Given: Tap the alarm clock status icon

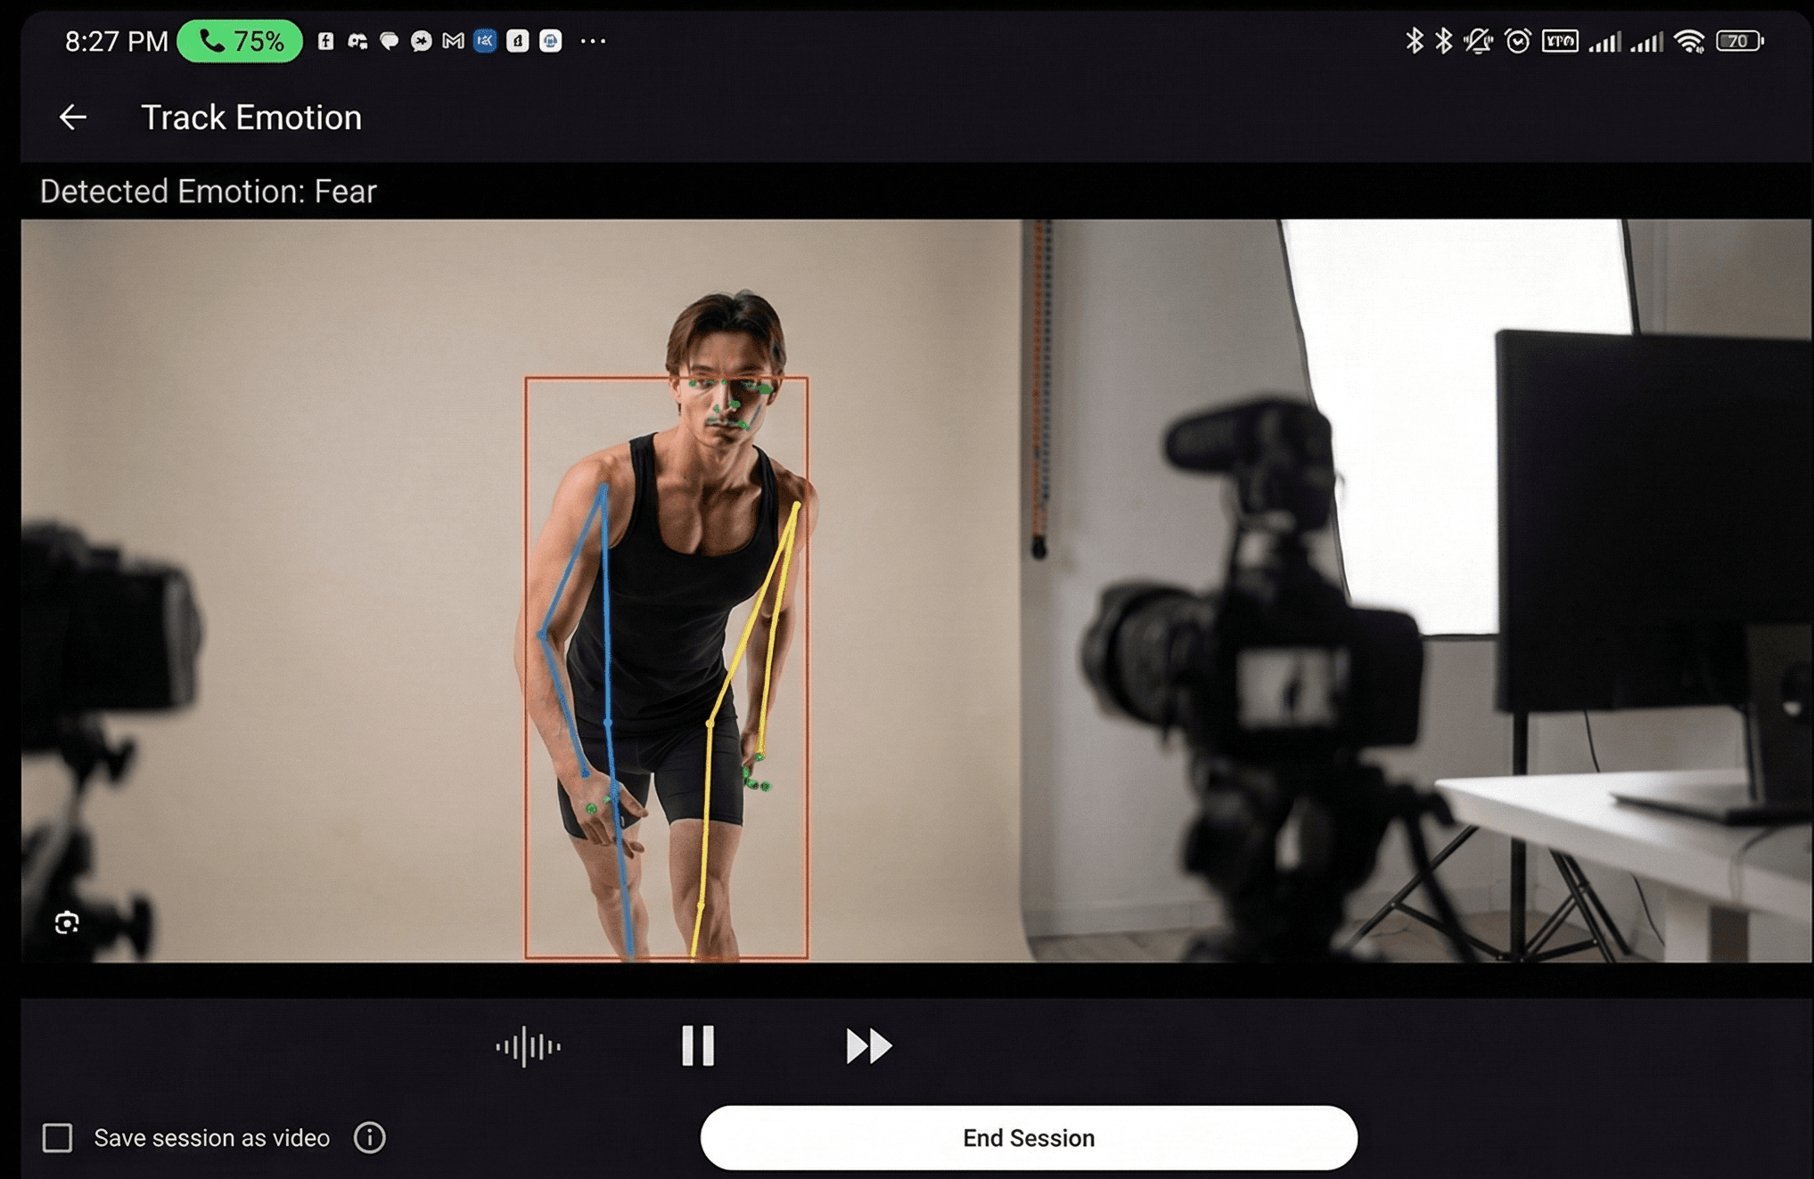Looking at the screenshot, I should click(1517, 41).
